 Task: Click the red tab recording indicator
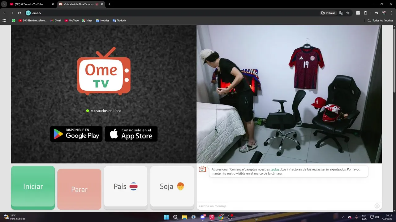click(x=97, y=4)
